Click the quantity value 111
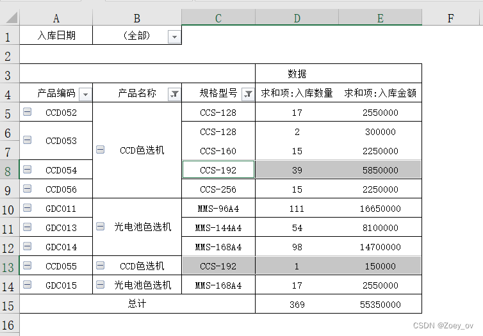The width and height of the screenshot is (483, 336). point(297,208)
